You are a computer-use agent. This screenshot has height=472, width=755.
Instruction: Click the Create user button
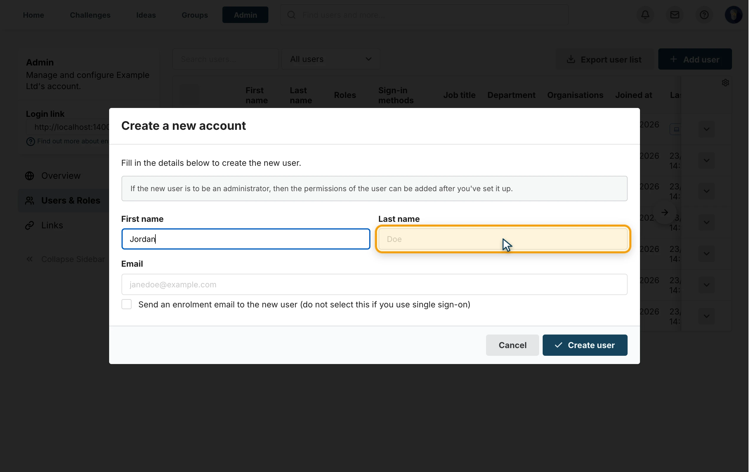(585, 345)
